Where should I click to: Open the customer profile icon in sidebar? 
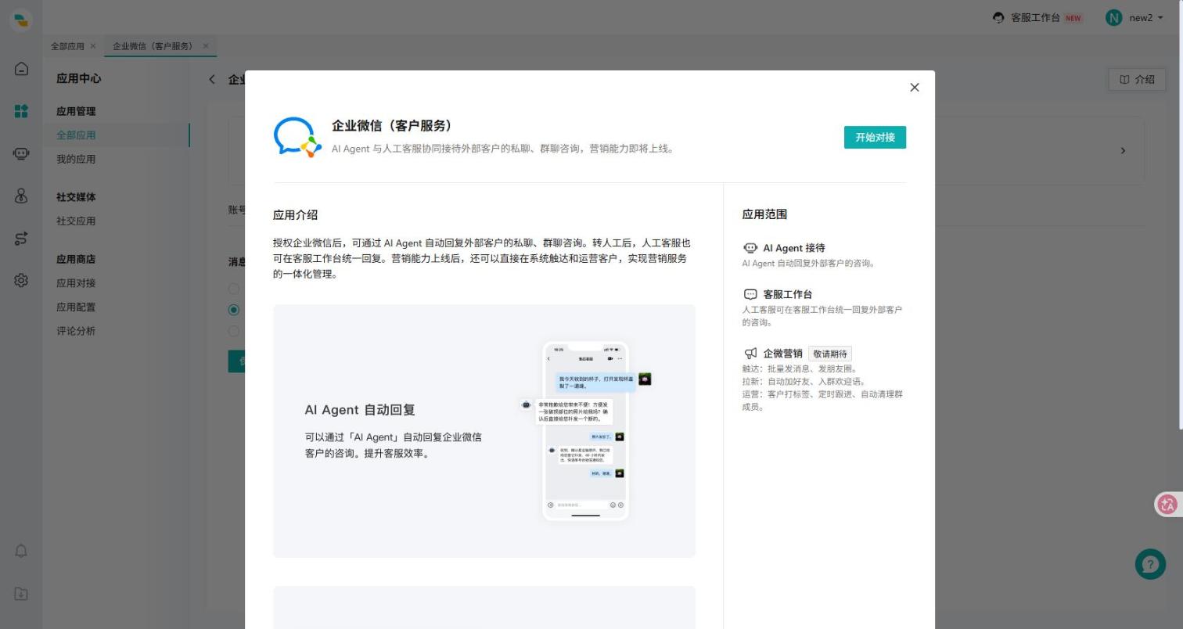pyautogui.click(x=21, y=196)
